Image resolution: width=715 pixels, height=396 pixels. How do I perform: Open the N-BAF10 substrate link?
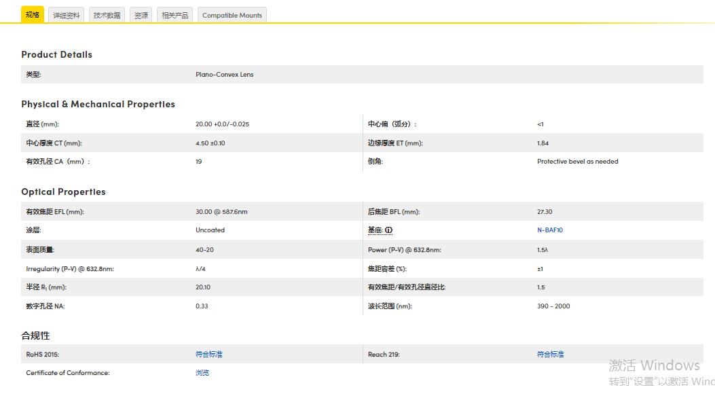(549, 230)
